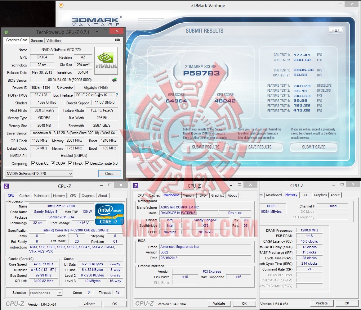Screen dimensions: 361x310
Task: Minimize the GPU-Z window
Action: (x=97, y=31)
